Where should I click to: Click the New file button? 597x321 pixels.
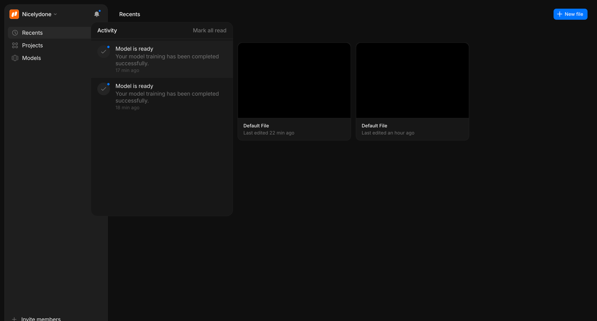click(570, 14)
